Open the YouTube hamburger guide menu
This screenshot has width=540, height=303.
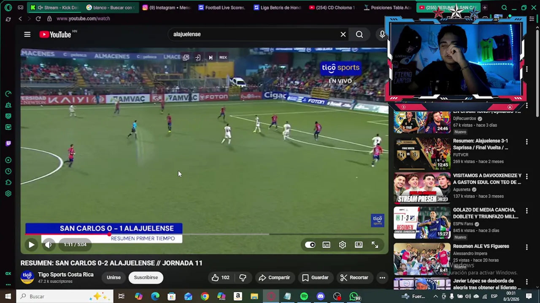[27, 34]
